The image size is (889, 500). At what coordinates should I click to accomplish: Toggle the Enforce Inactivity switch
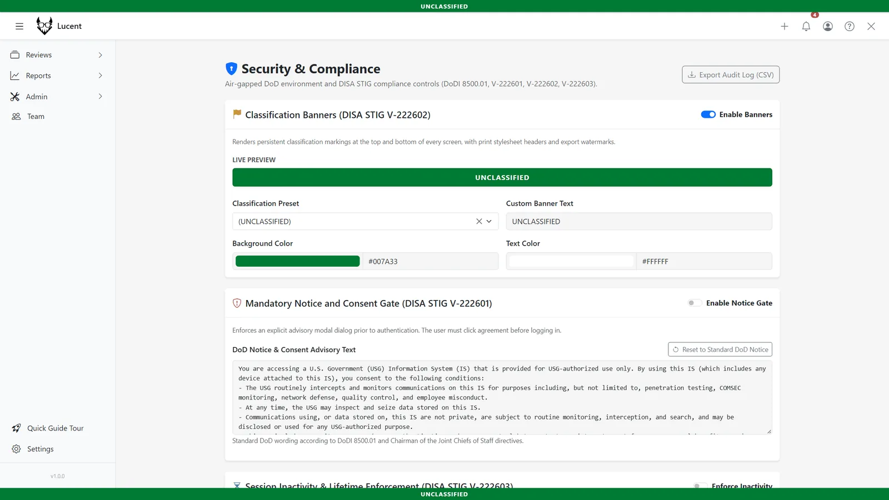(x=700, y=486)
